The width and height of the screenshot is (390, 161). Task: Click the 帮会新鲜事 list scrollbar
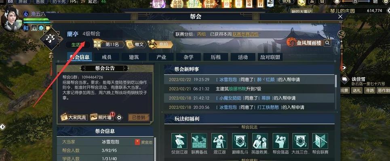click(335, 92)
